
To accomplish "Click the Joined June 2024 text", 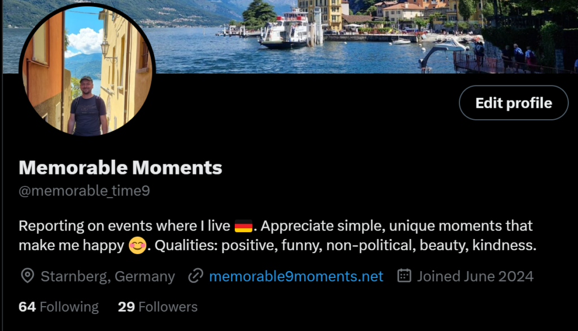I will tap(475, 276).
